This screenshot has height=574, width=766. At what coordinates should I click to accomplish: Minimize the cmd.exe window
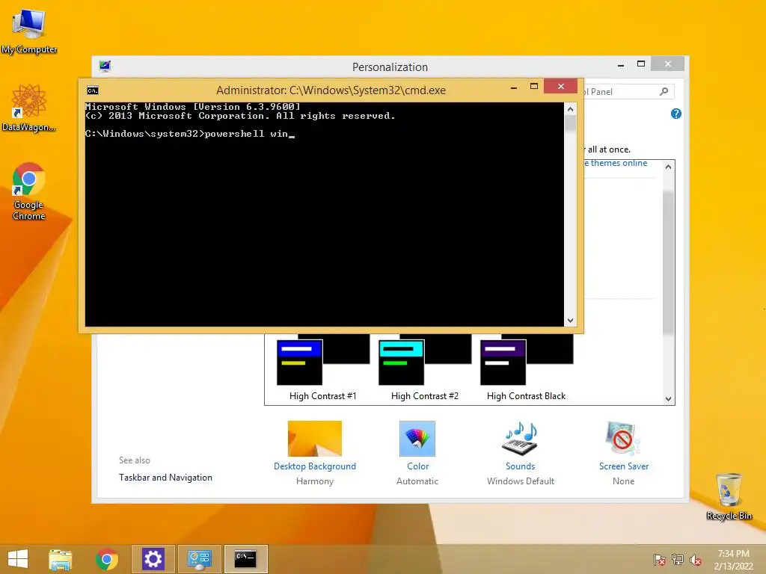click(x=513, y=87)
